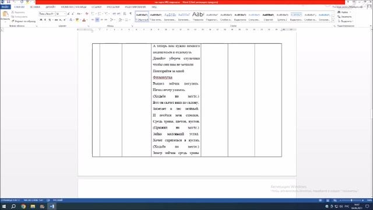Image resolution: width=373 pixels, height=210 pixels.
Task: Switch to the Рецензирование (Review) ribbon tab
Action: 135,7
